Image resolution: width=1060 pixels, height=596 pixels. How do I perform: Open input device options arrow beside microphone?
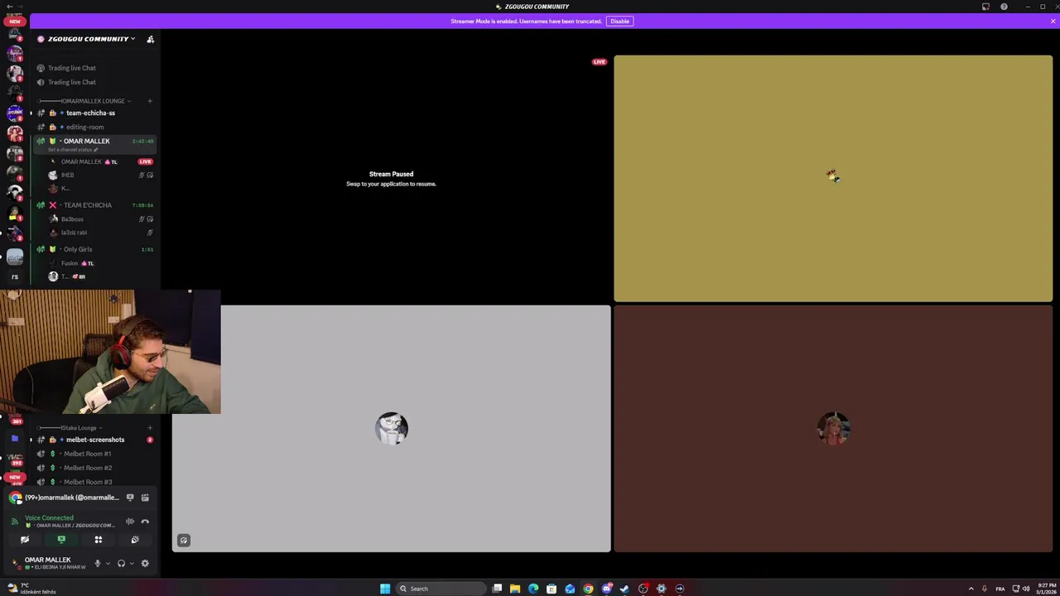point(108,564)
